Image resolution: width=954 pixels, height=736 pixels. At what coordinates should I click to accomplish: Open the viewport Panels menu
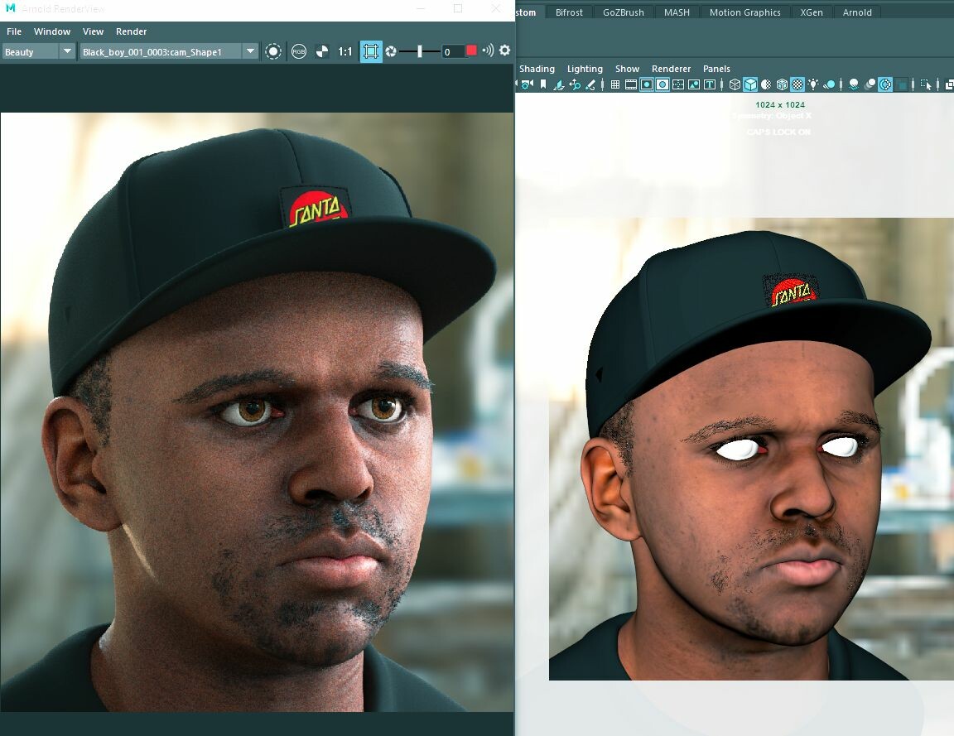click(716, 69)
